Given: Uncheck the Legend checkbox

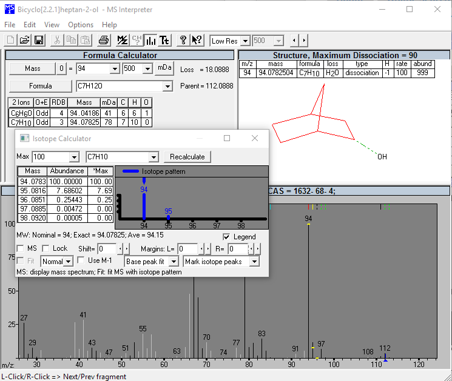Looking at the screenshot, I should coord(226,237).
